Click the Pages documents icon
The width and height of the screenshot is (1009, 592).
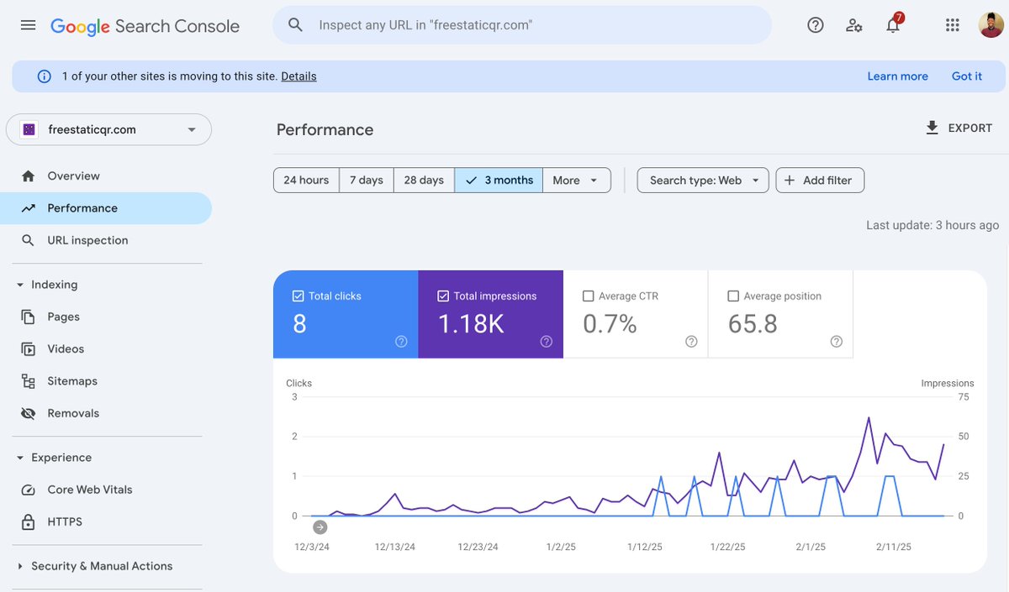pyautogui.click(x=29, y=317)
